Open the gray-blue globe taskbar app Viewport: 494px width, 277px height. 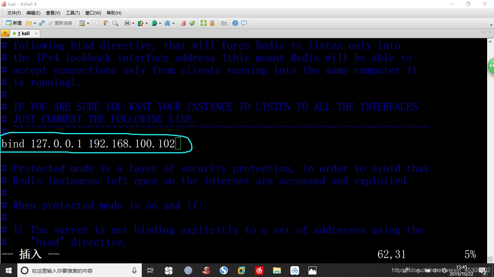coord(188,270)
